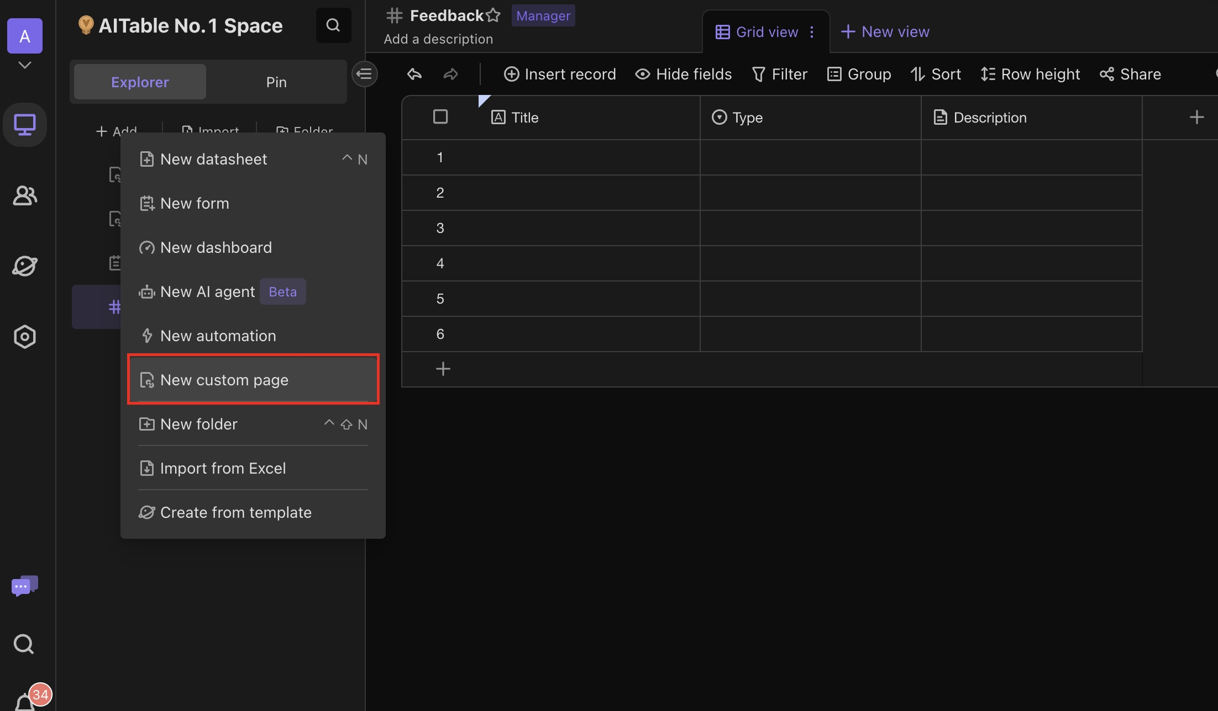Click the Pin tab

click(x=275, y=81)
